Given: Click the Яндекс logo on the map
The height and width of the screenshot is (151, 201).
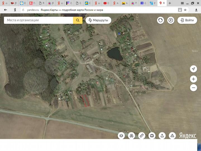Looking at the screenshot, I should click(x=188, y=136).
